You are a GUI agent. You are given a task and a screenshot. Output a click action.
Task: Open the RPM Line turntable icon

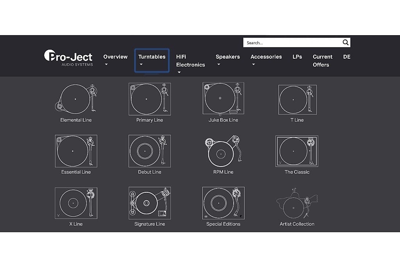(x=223, y=151)
